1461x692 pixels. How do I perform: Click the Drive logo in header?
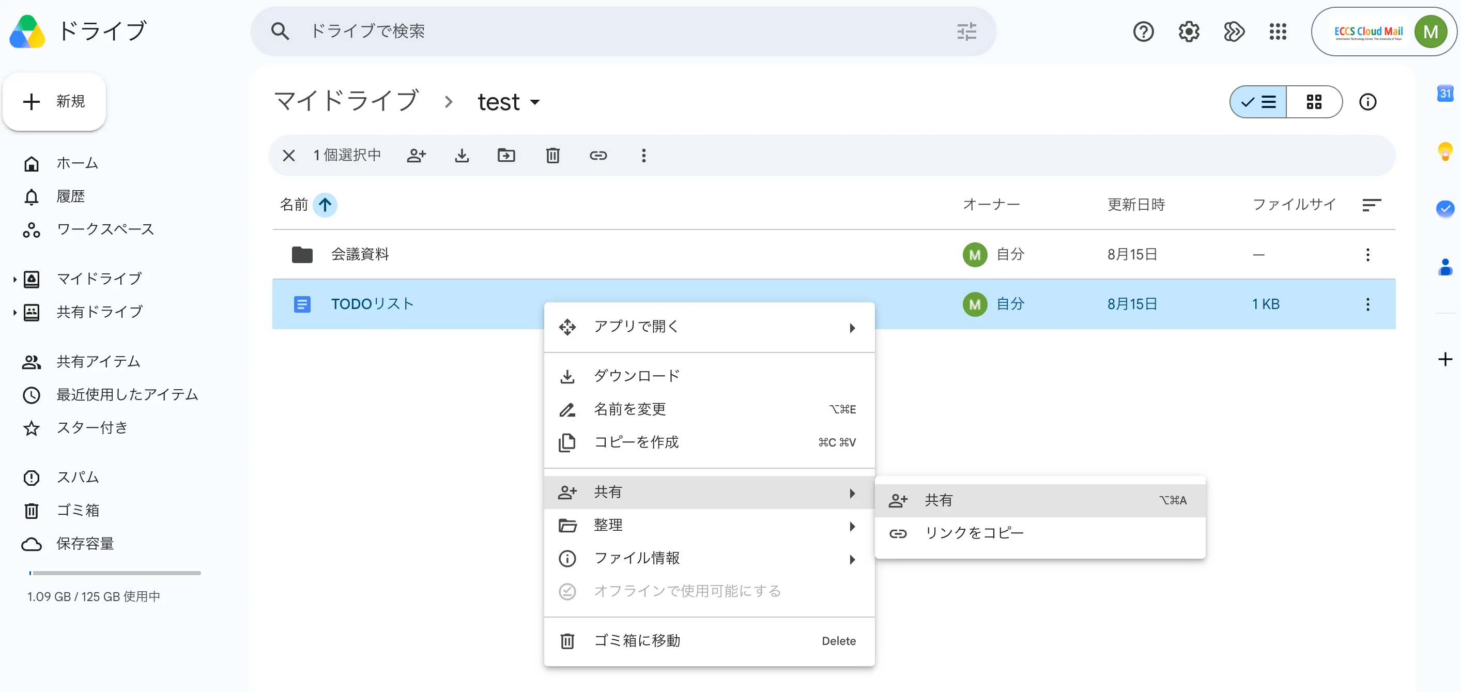tap(27, 32)
